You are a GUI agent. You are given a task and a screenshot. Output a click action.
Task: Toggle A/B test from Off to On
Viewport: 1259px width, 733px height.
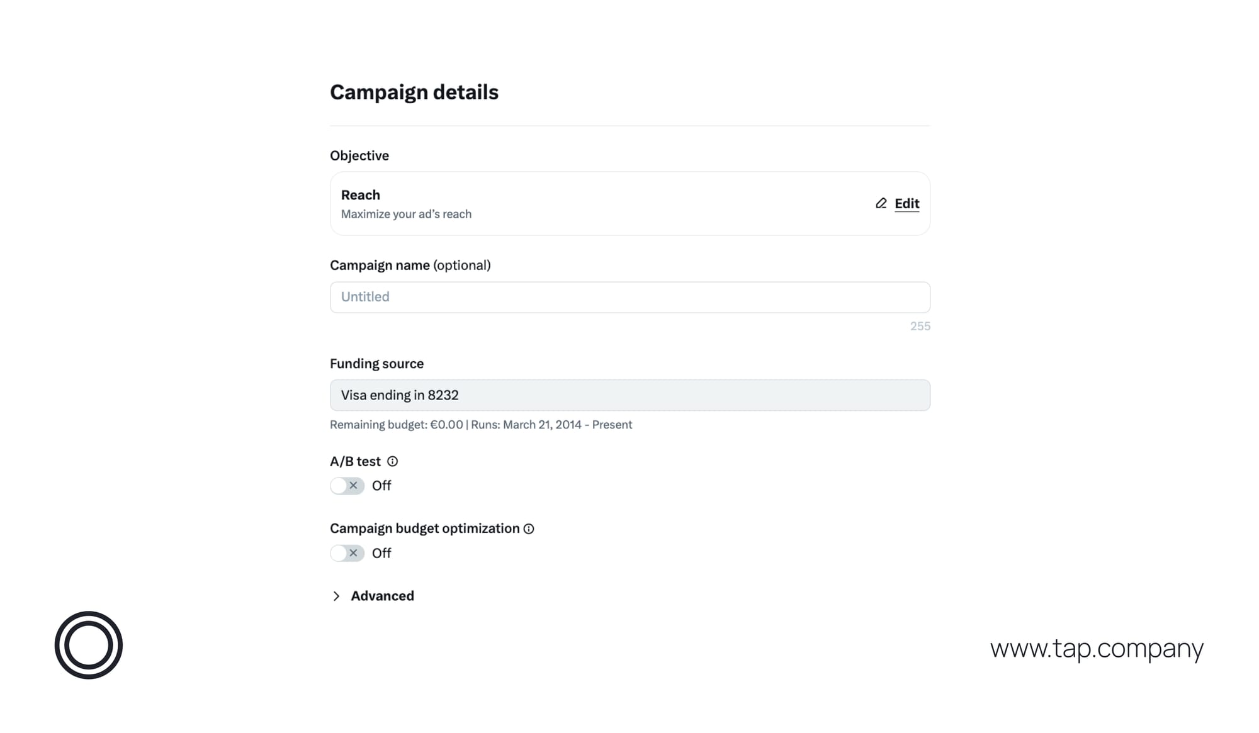click(x=347, y=485)
